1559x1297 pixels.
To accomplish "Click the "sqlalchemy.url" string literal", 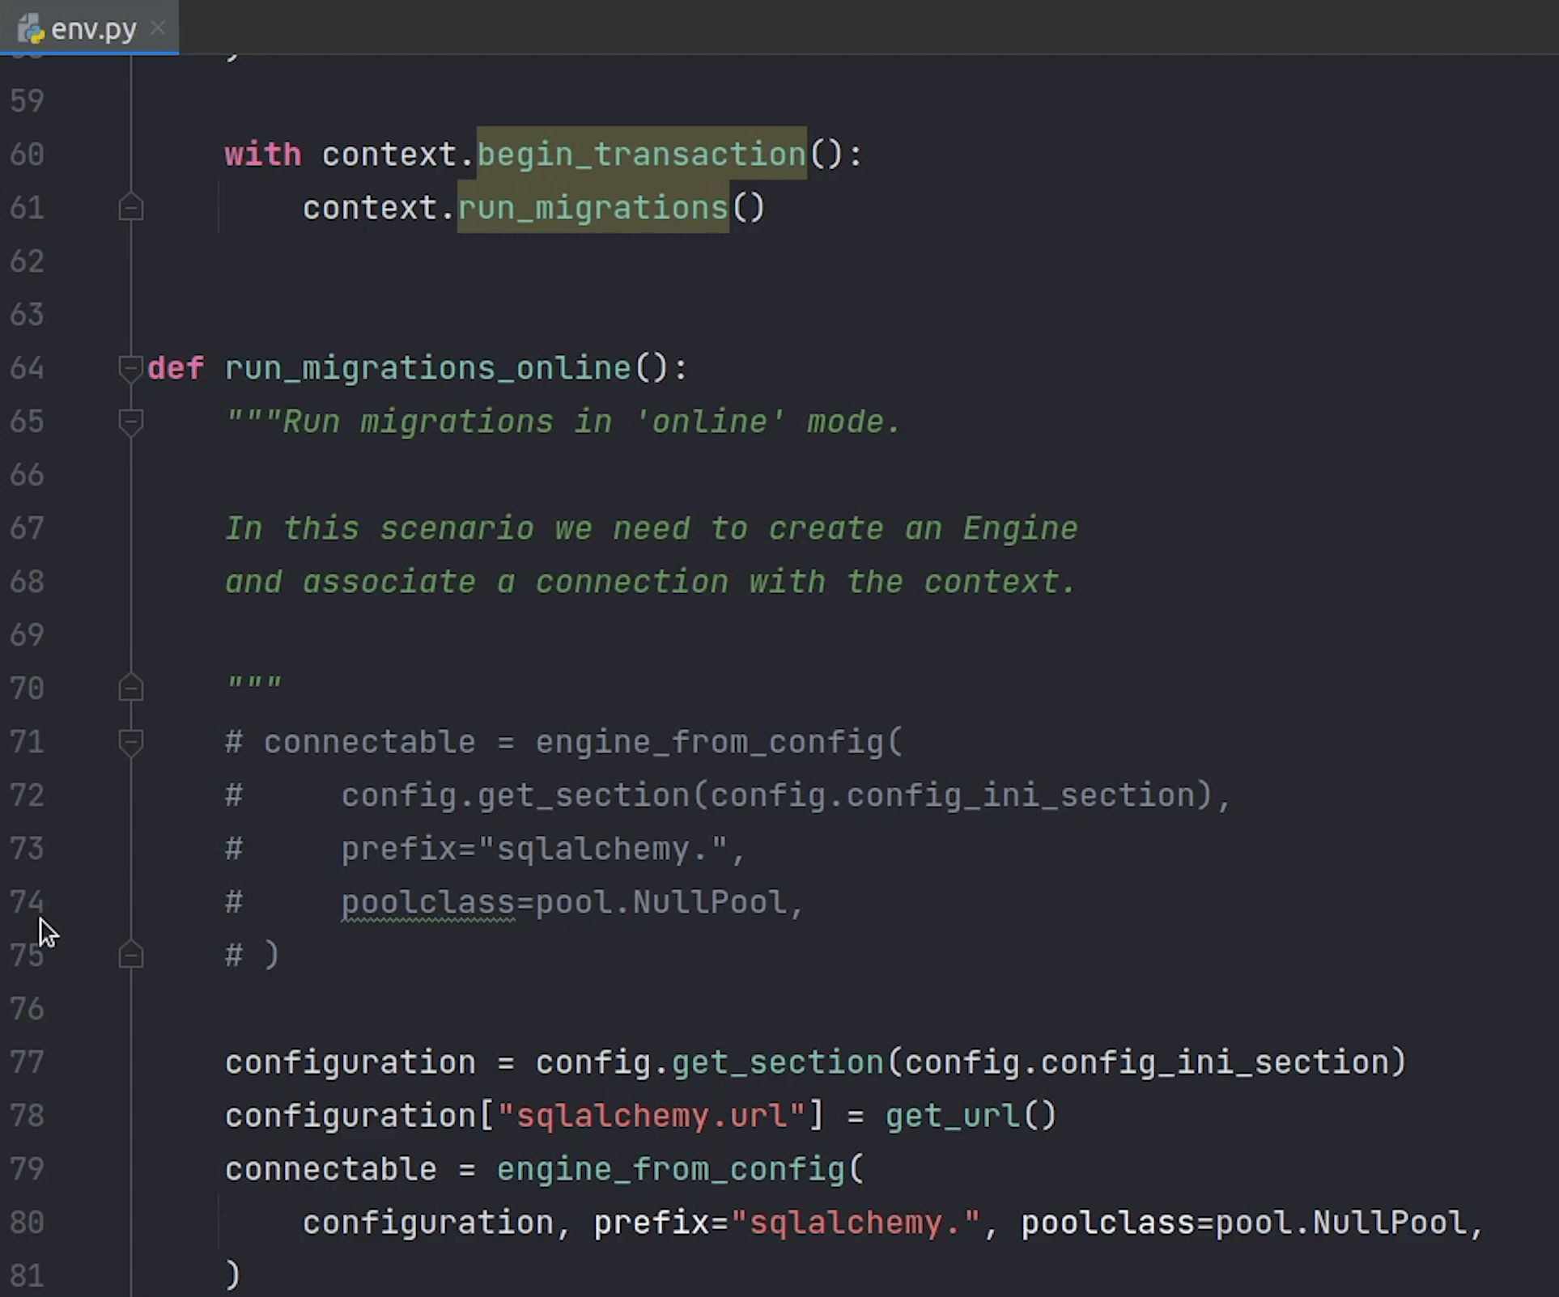I will (x=652, y=1116).
